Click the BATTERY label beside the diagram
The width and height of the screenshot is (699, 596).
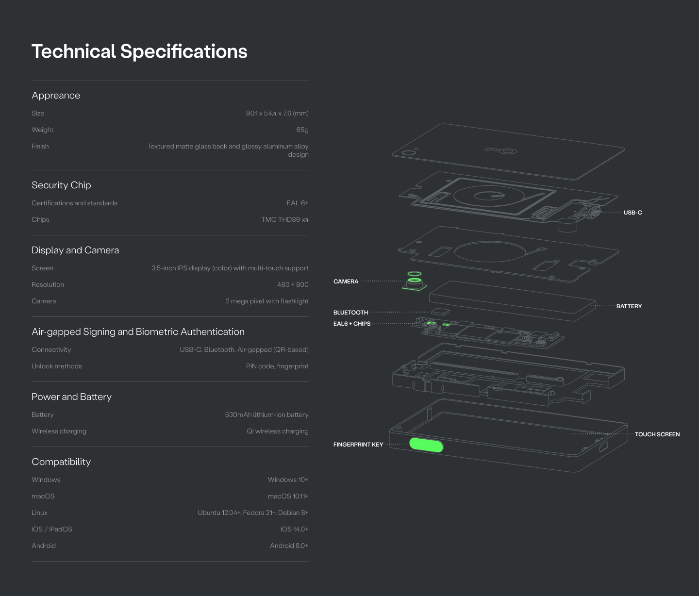(x=629, y=306)
